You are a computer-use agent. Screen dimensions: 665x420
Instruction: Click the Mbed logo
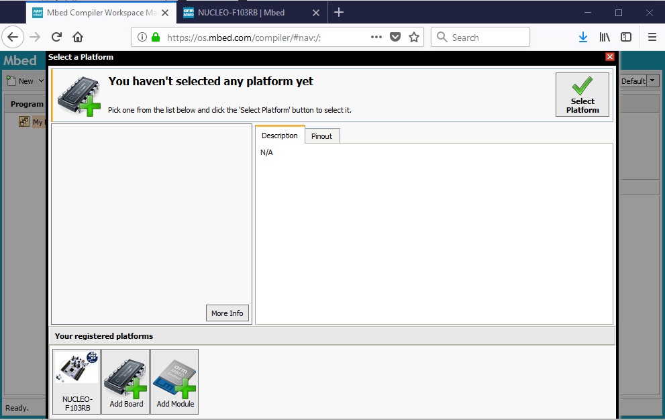20,60
